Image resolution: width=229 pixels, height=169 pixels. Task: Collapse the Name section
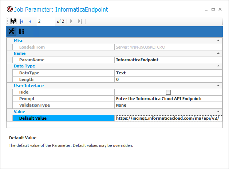(218, 53)
